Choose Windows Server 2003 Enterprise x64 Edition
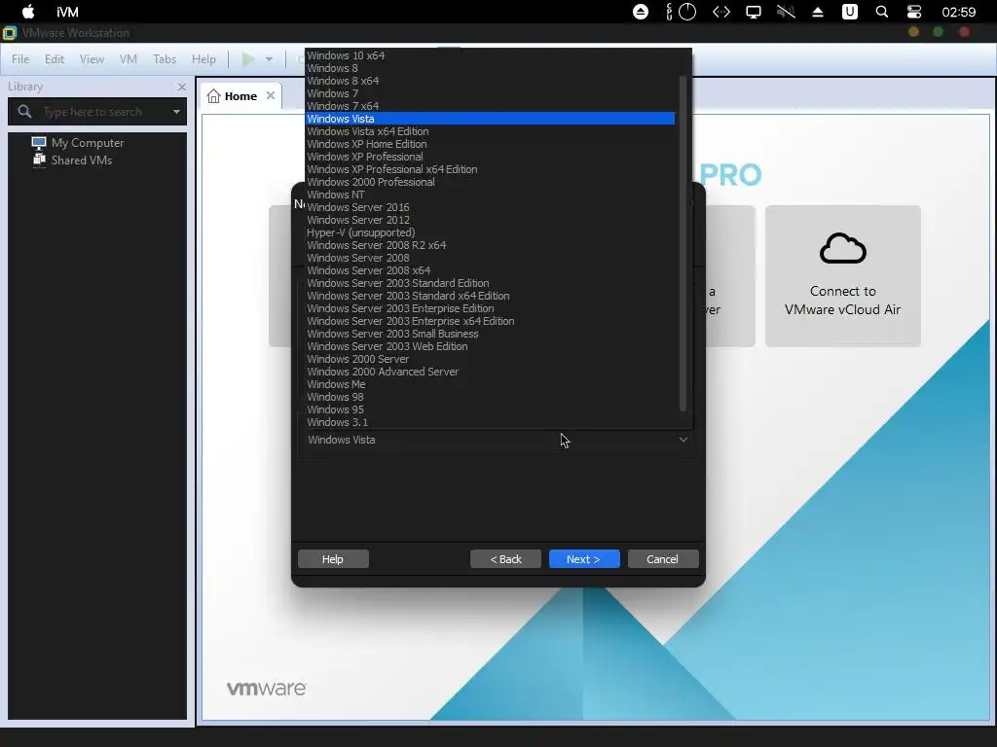This screenshot has height=747, width=997. [491, 321]
